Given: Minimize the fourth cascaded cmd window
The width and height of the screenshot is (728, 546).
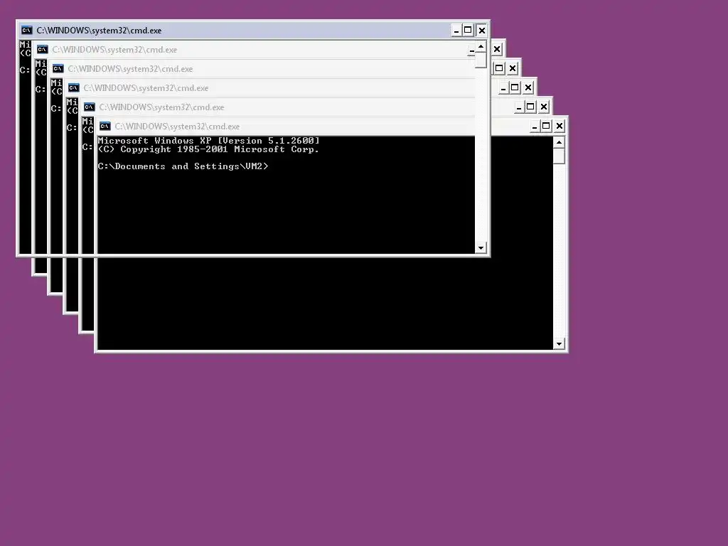Looking at the screenshot, I should [503, 87].
